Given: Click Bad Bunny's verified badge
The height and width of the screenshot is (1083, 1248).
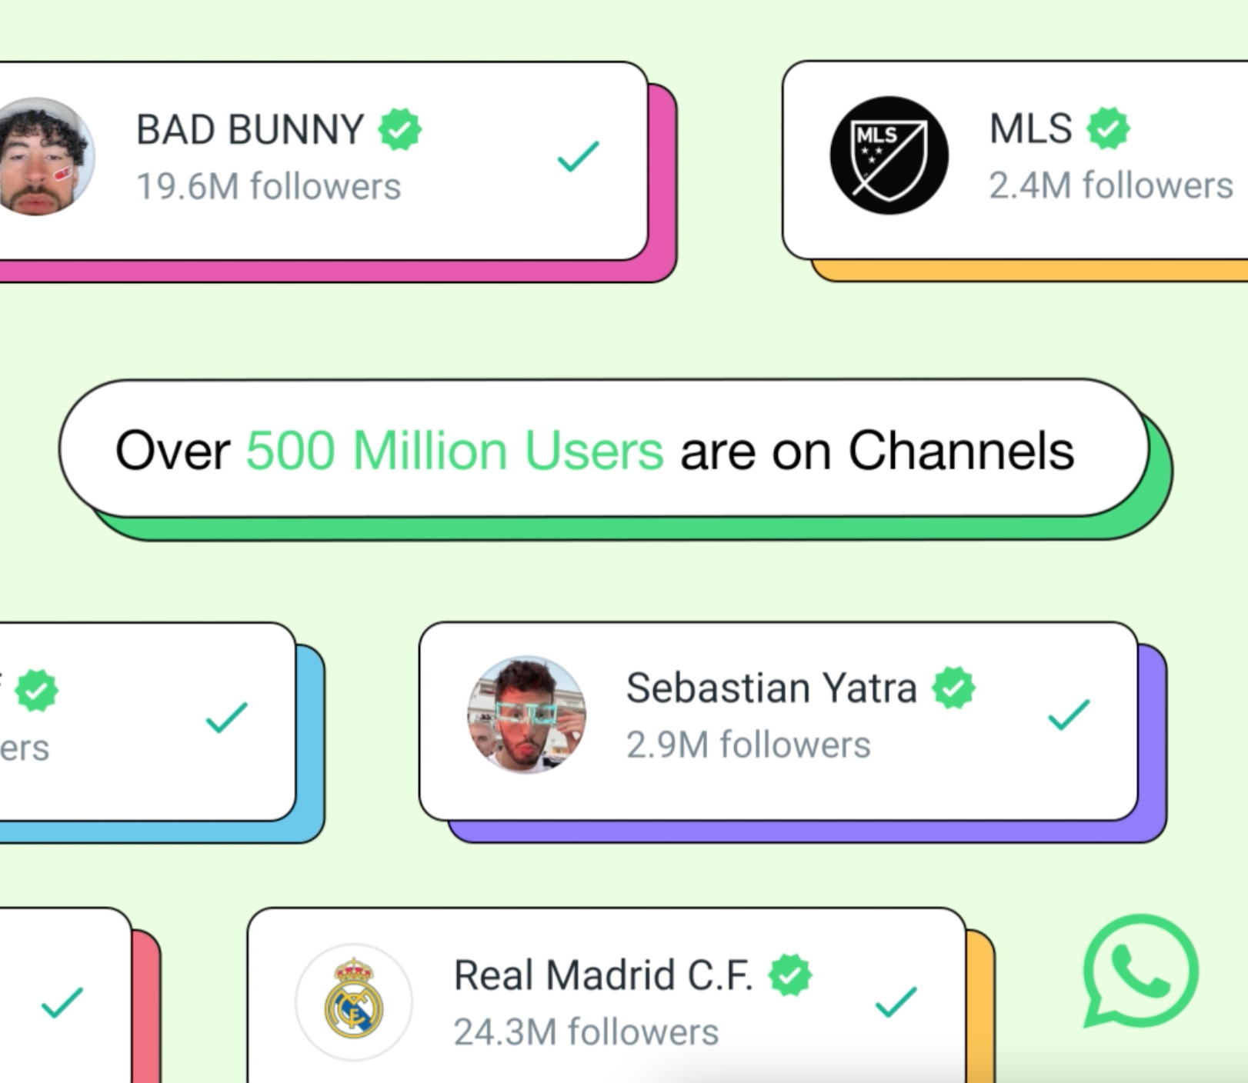Looking at the screenshot, I should click(399, 129).
